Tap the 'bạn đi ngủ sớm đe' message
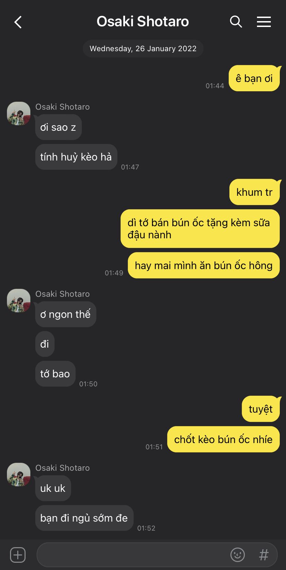 [x=84, y=518]
